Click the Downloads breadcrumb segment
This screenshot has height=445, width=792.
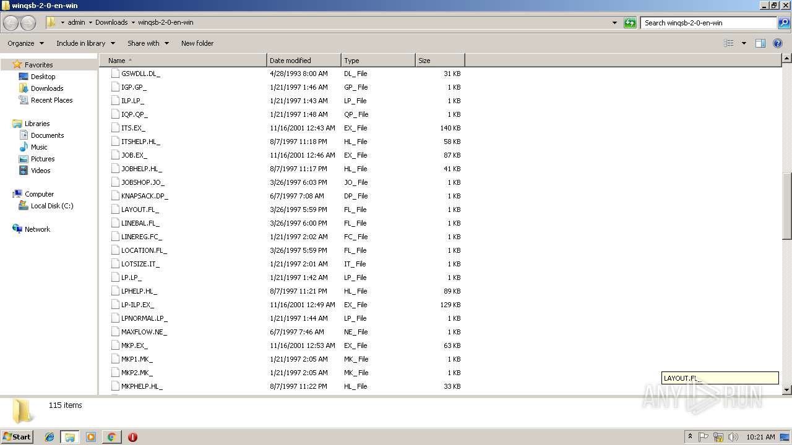click(x=111, y=23)
